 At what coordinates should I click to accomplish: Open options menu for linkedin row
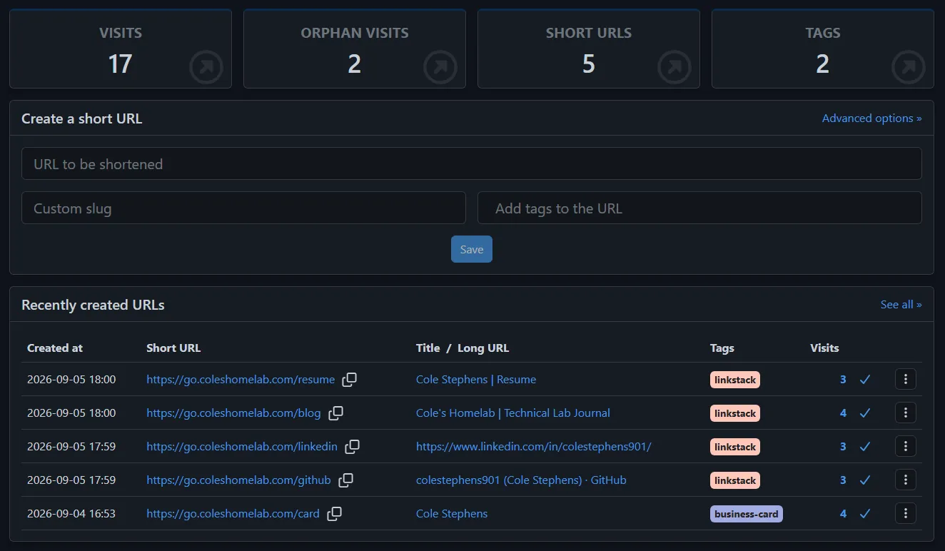[905, 446]
